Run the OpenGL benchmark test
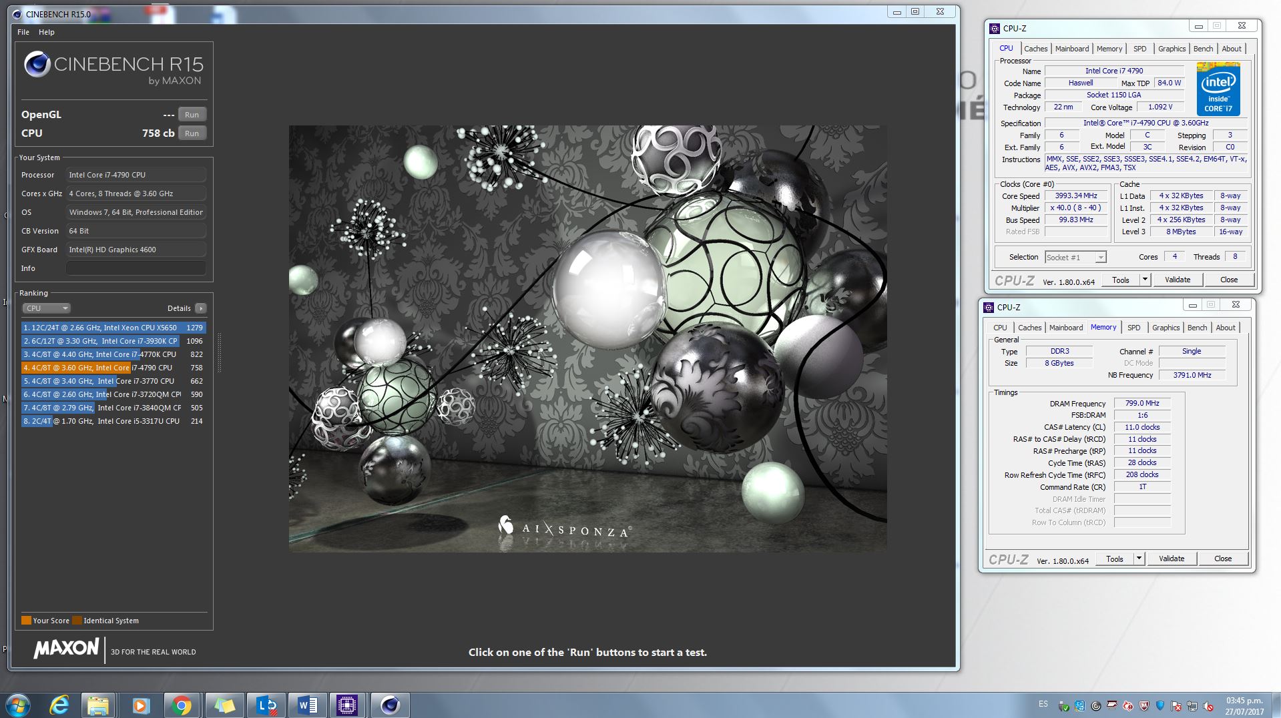This screenshot has width=1281, height=718. click(192, 115)
